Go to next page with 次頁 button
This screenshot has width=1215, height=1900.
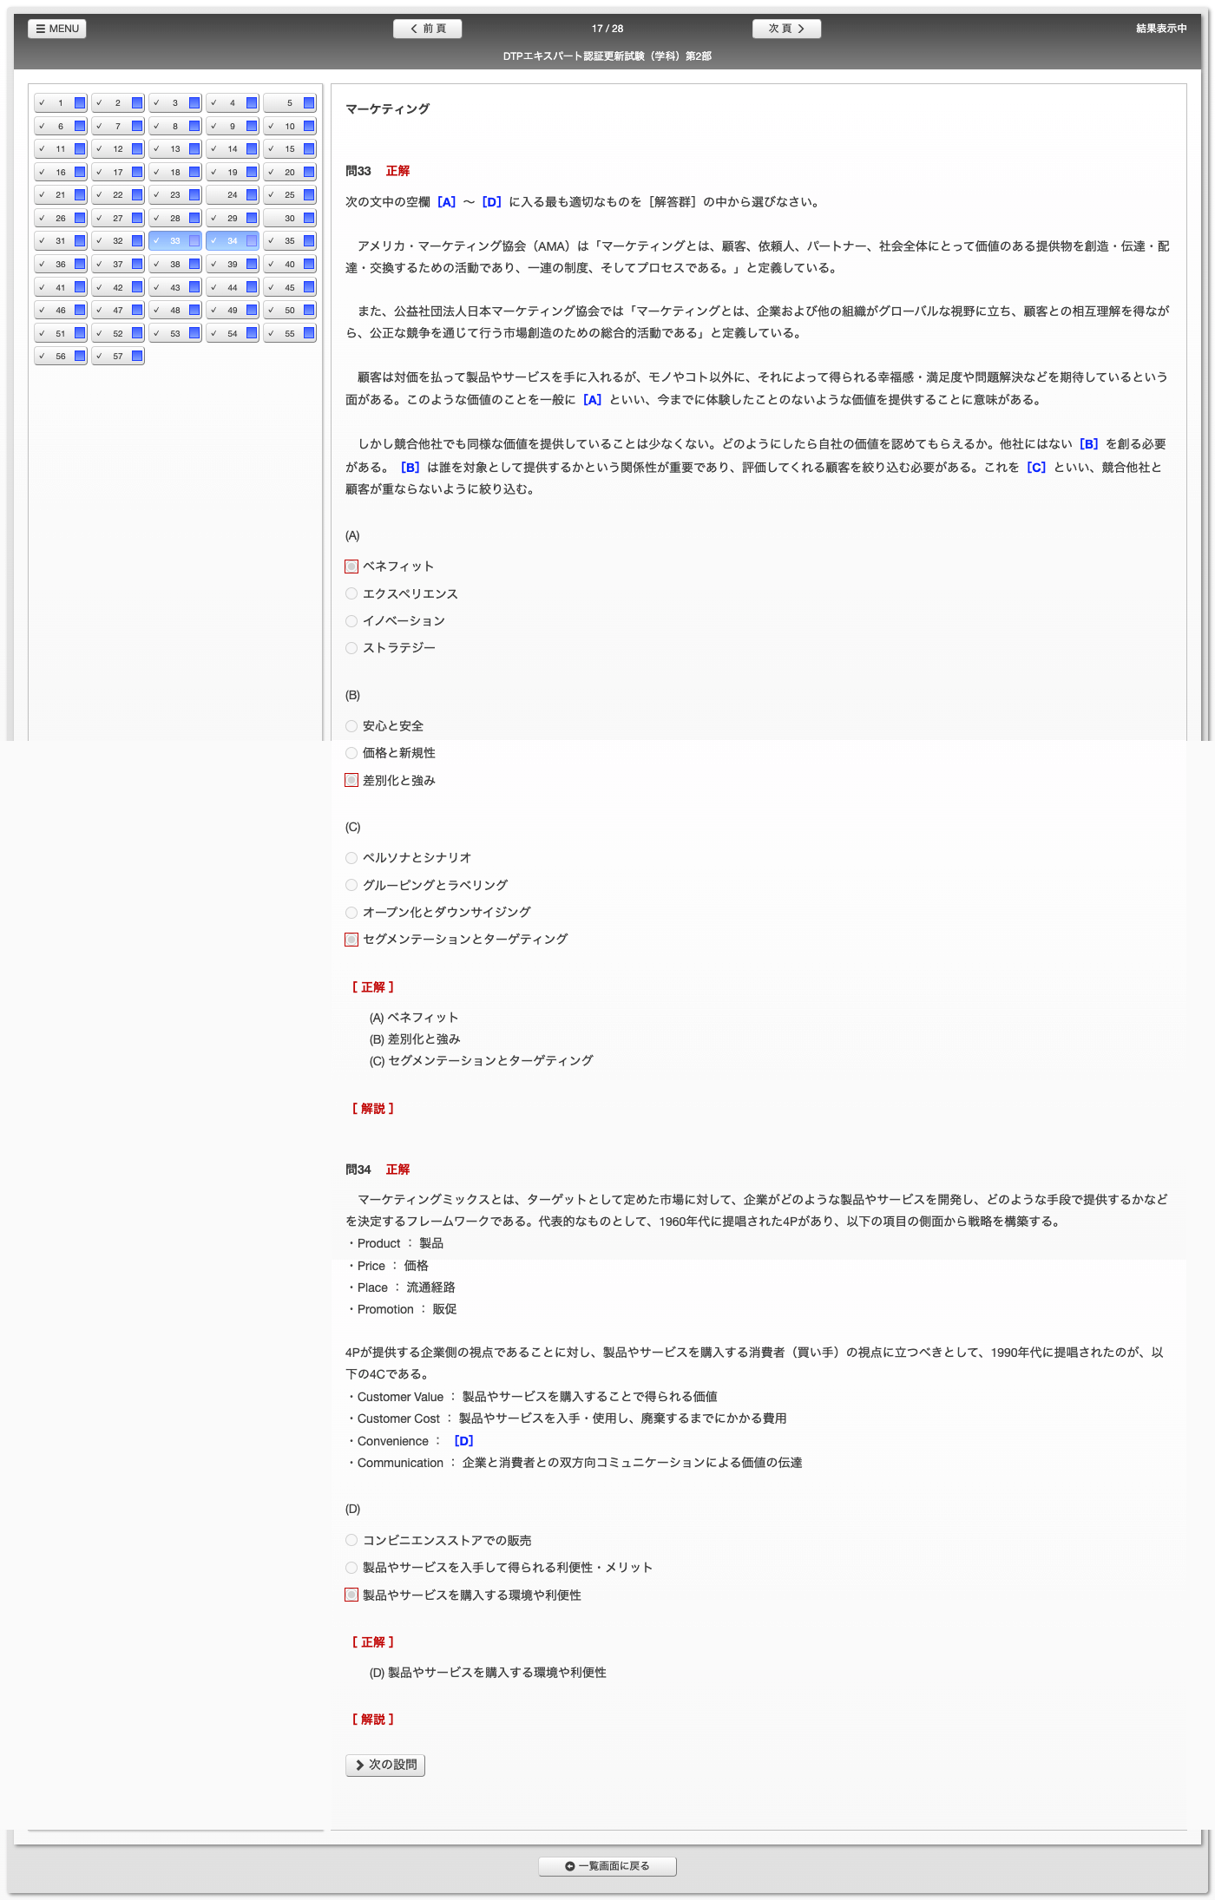point(786,29)
